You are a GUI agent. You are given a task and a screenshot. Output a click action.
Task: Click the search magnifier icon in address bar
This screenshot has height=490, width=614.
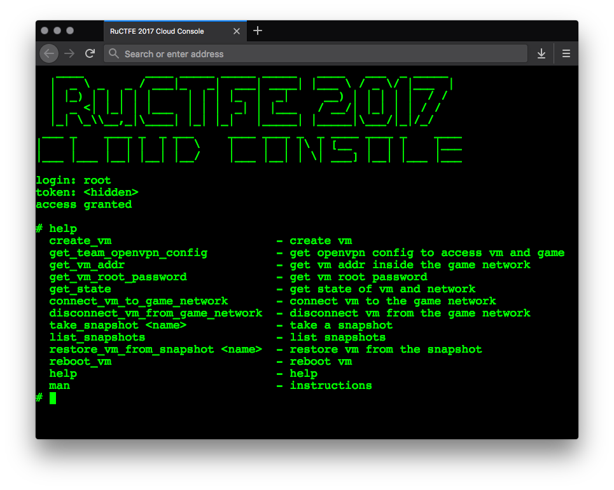tap(113, 53)
